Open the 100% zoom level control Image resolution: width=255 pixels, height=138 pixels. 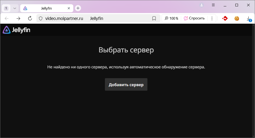tap(172, 18)
